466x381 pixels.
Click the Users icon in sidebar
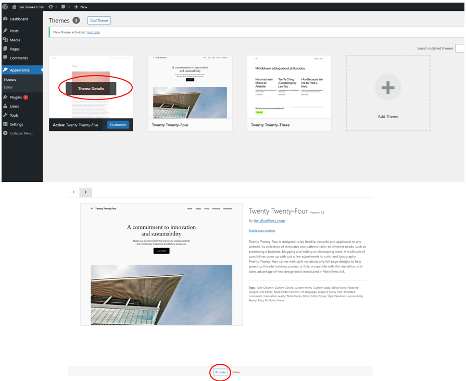pyautogui.click(x=5, y=106)
